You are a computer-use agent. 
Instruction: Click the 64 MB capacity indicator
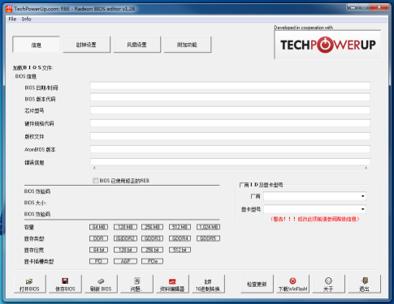[x=98, y=227]
